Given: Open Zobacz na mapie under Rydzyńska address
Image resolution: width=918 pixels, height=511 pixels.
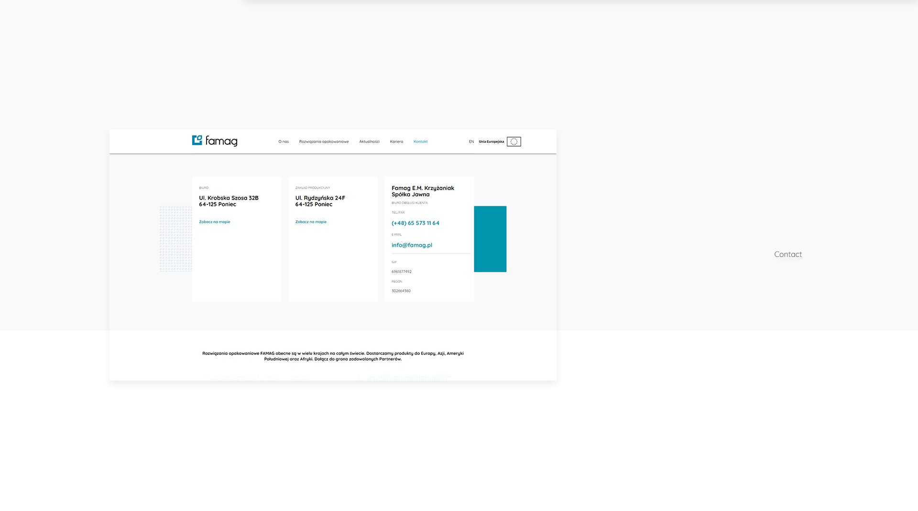Looking at the screenshot, I should 311,222.
